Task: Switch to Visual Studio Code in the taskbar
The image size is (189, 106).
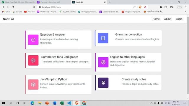Action: 69,103
